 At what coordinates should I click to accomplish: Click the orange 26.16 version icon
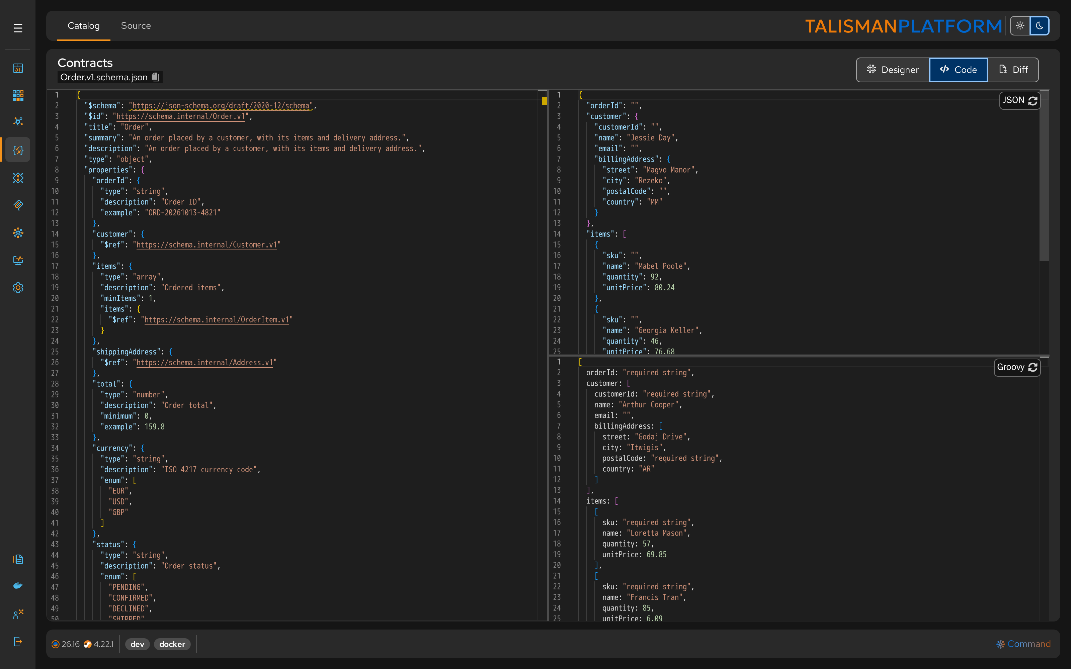pos(55,644)
